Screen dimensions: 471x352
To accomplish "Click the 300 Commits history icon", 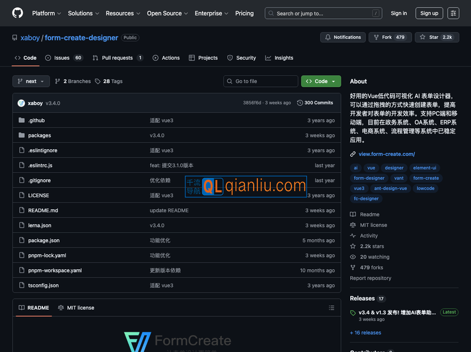I will point(300,103).
